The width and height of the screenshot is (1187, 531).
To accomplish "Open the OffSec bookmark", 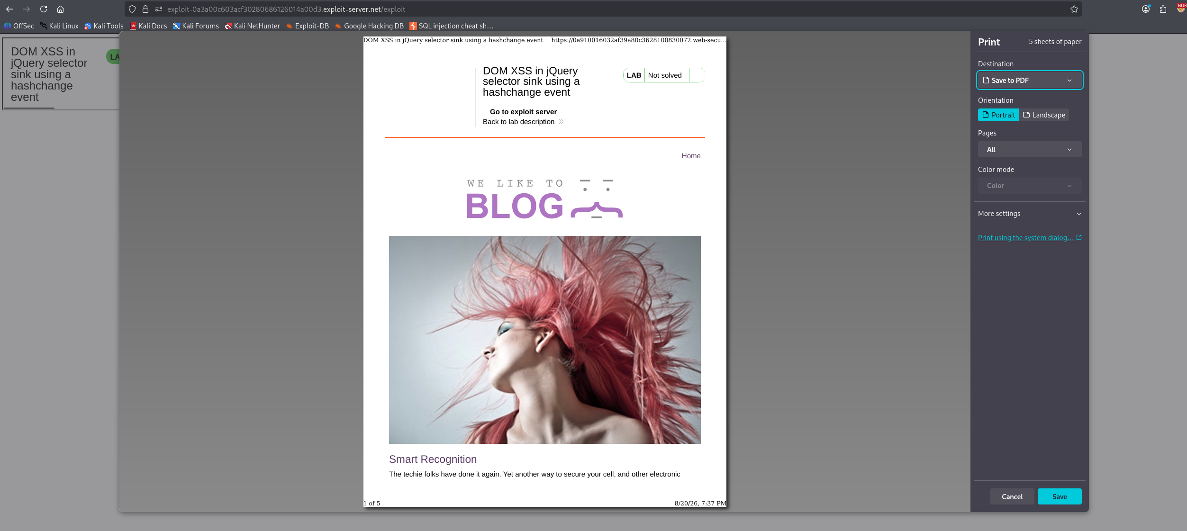I will tap(19, 26).
